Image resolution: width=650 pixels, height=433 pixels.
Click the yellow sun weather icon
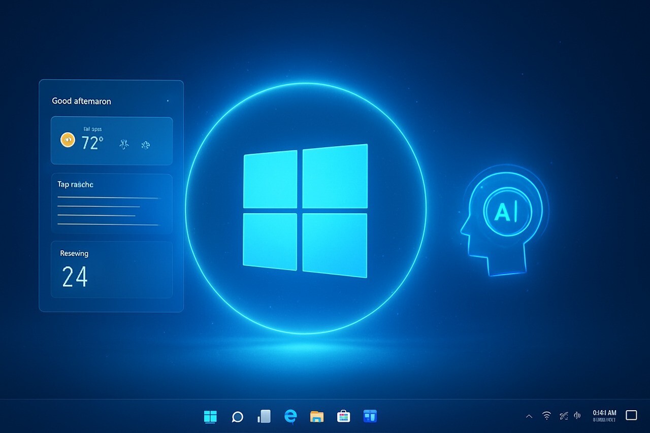(68, 140)
